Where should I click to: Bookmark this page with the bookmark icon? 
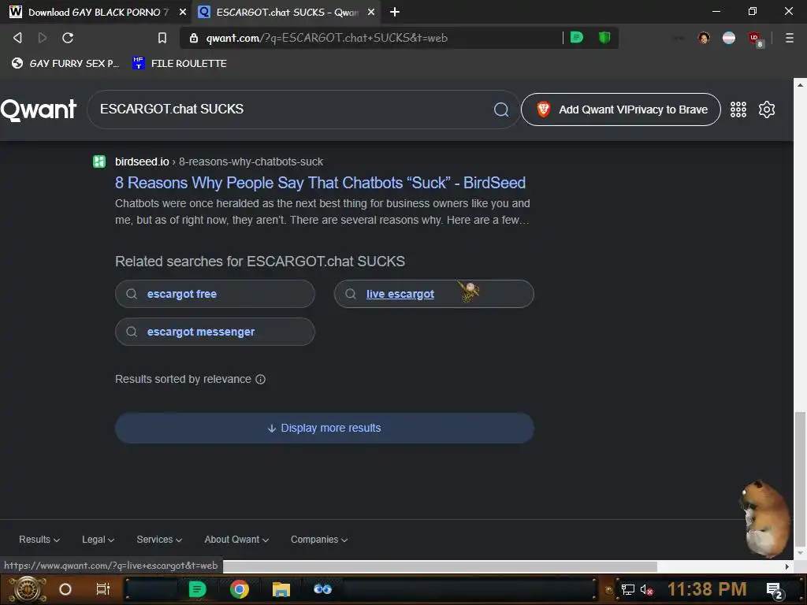[162, 38]
